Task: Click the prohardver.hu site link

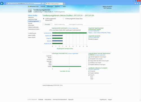Action: click(48, 33)
